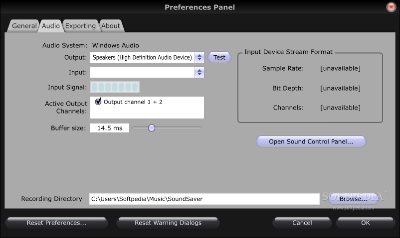Click the 'Windows Audio' system label
Viewport: 400px width, 238px height.
click(116, 46)
